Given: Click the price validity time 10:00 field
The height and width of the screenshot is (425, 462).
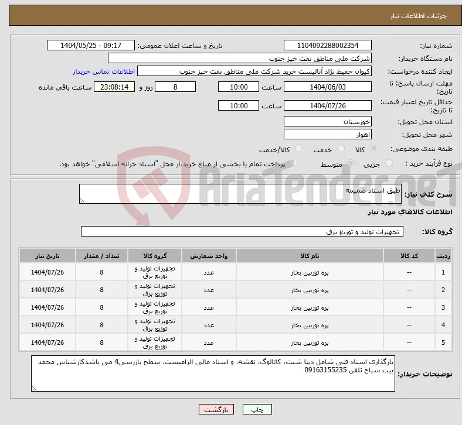Looking at the screenshot, I should pyautogui.click(x=239, y=105).
